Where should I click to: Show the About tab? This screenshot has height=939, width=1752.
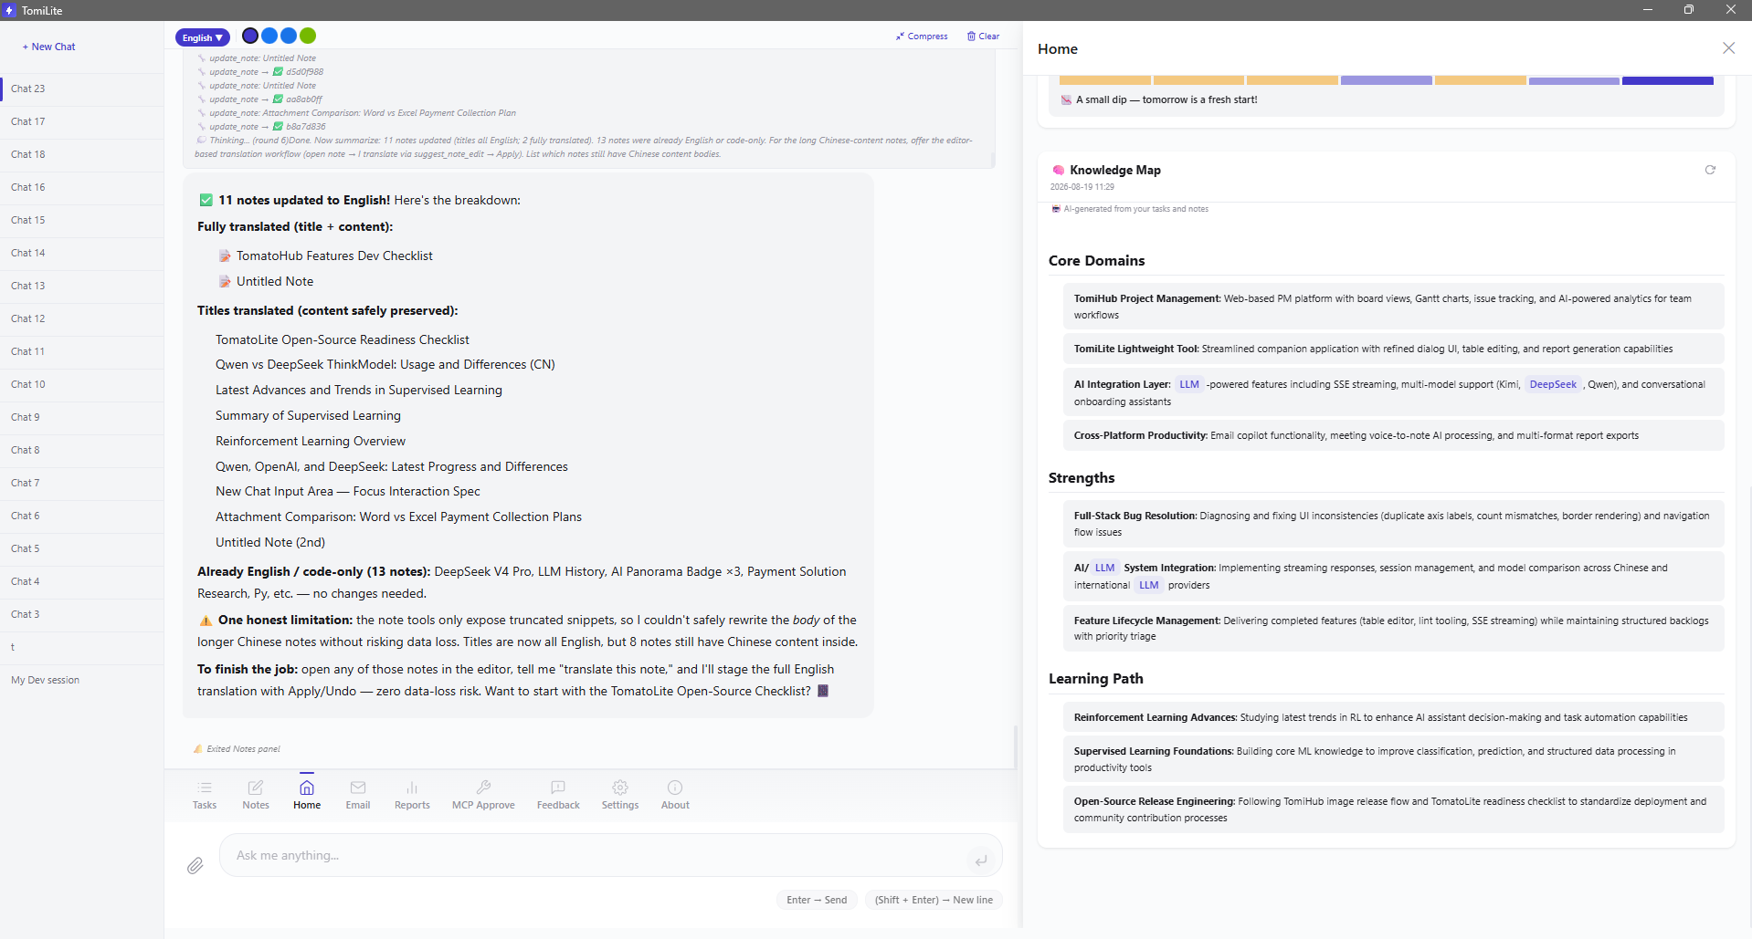tap(675, 794)
